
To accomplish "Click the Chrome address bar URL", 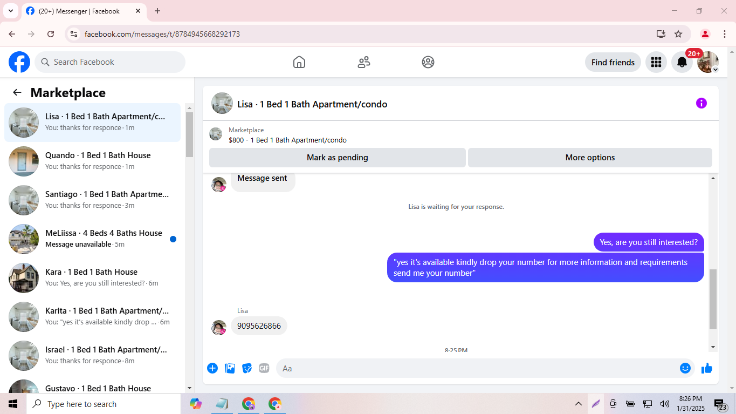I will click(162, 34).
